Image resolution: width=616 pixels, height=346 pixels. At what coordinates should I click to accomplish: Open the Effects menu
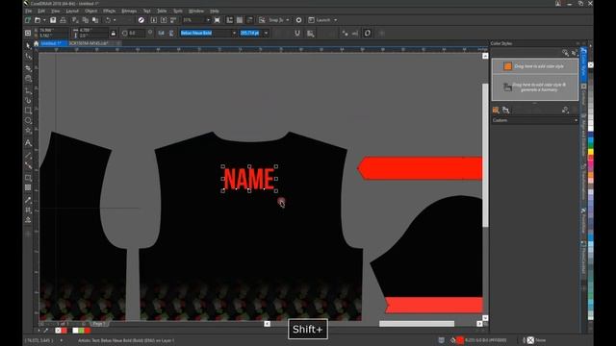click(109, 11)
